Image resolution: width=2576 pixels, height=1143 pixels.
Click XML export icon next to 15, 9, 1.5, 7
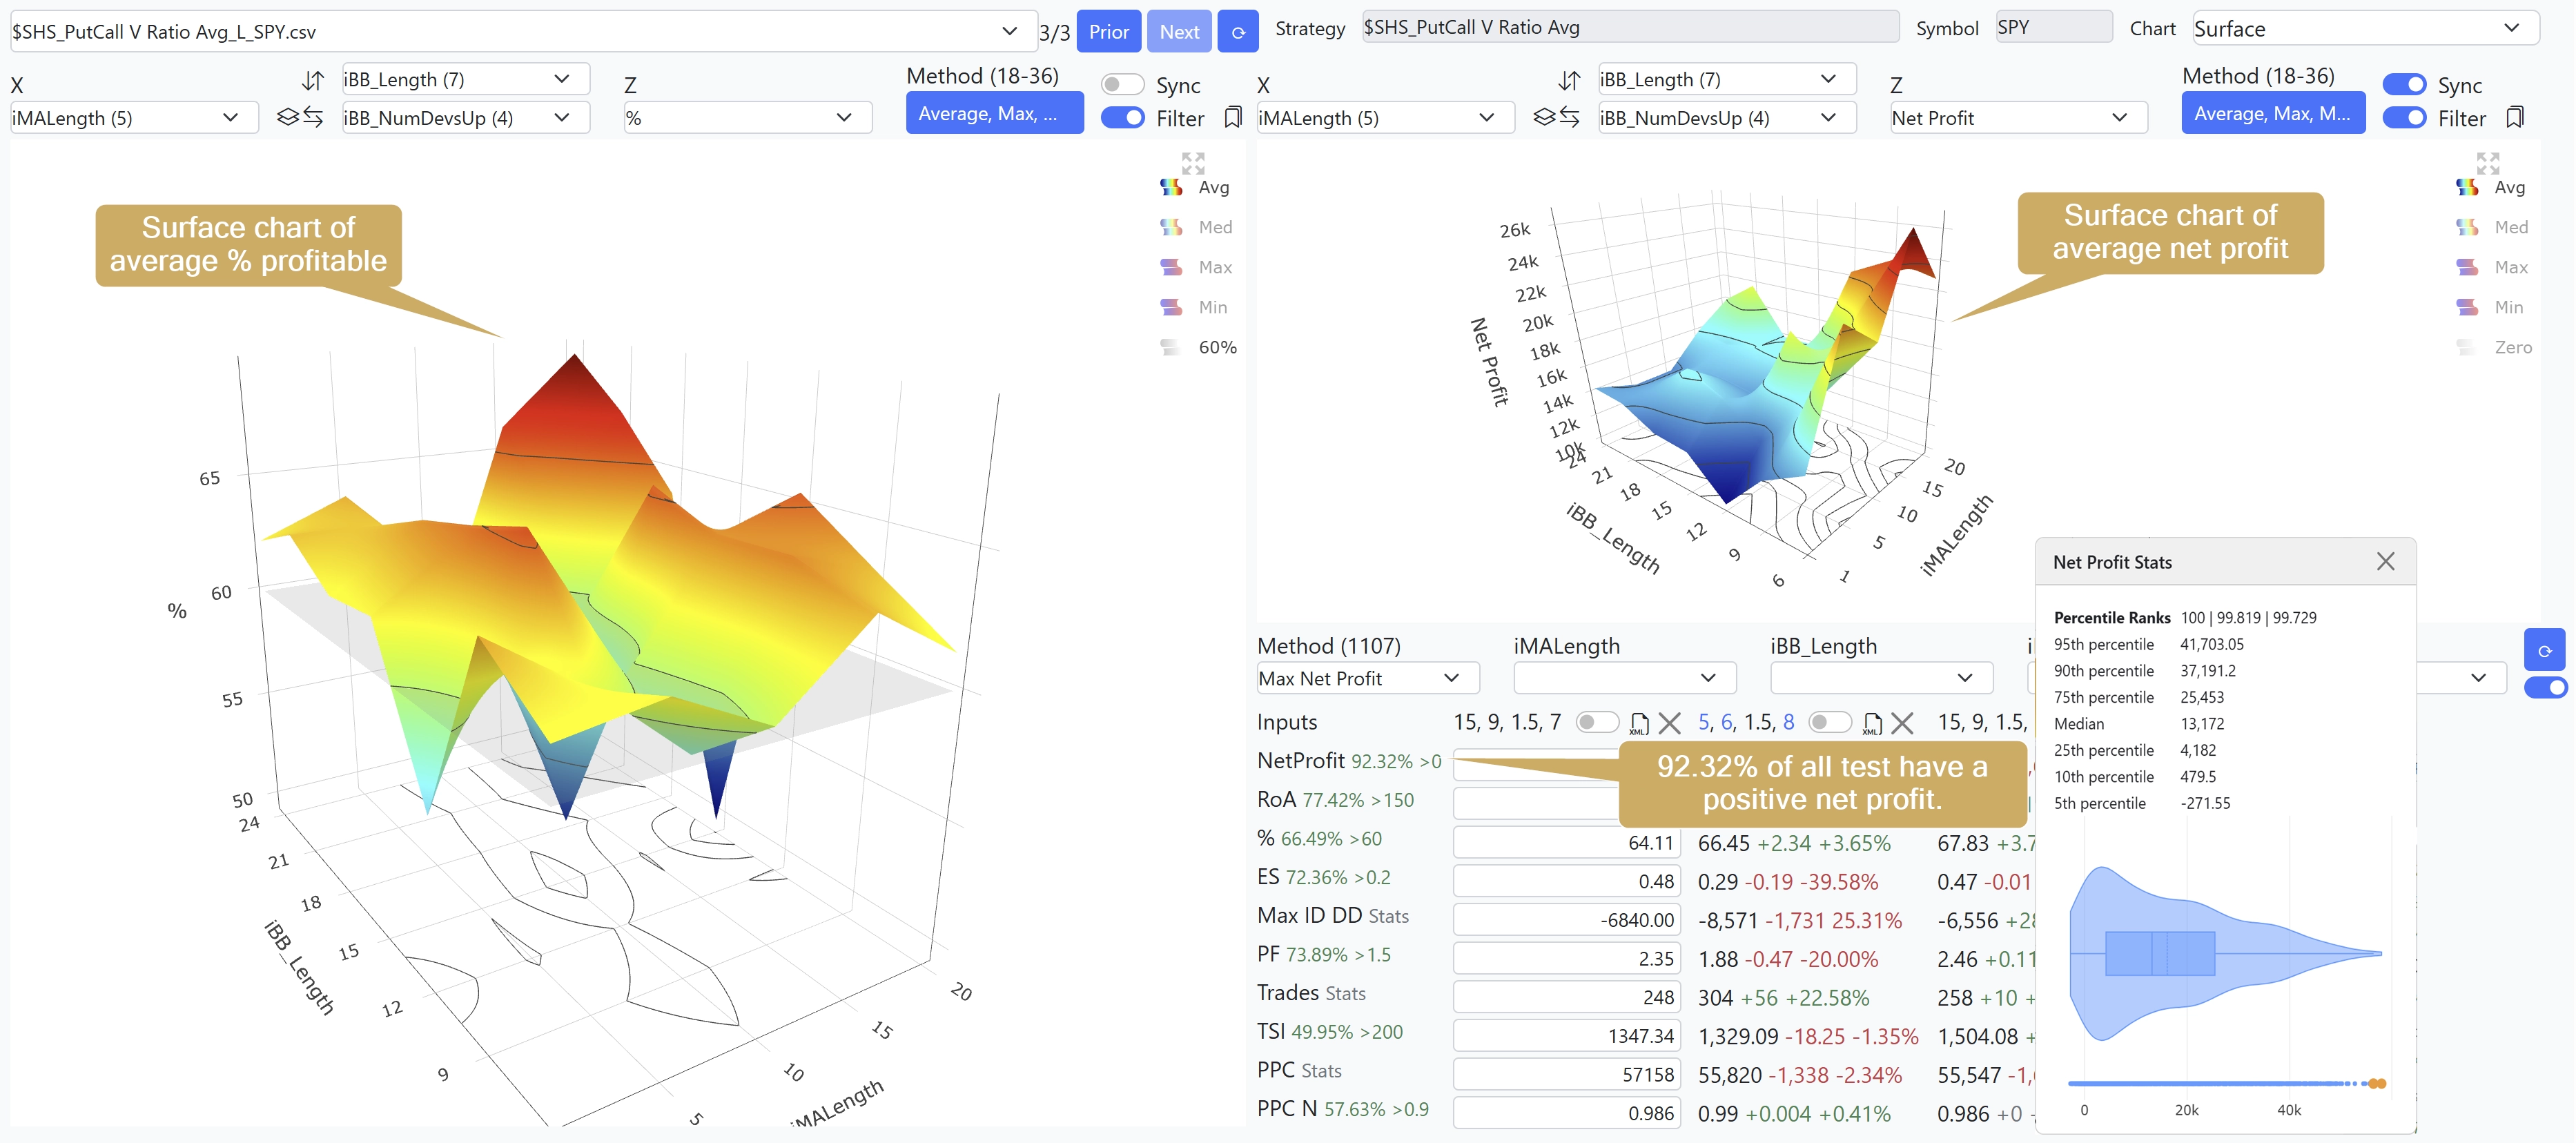point(1639,723)
